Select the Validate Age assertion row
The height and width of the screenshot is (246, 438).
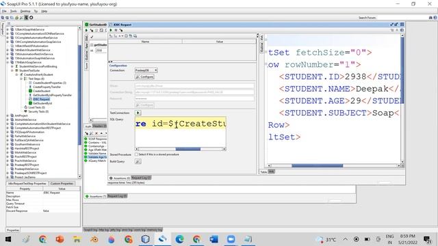point(95,157)
